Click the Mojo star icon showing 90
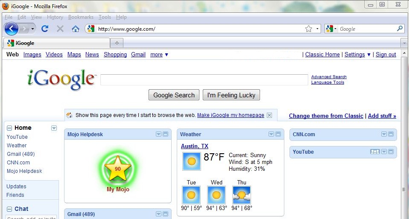The width and height of the screenshot is (409, 219). tap(118, 168)
